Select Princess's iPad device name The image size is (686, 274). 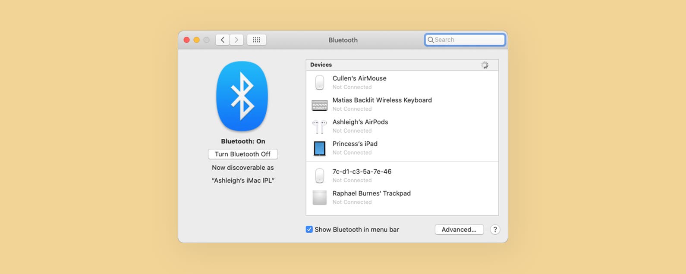pyautogui.click(x=355, y=144)
